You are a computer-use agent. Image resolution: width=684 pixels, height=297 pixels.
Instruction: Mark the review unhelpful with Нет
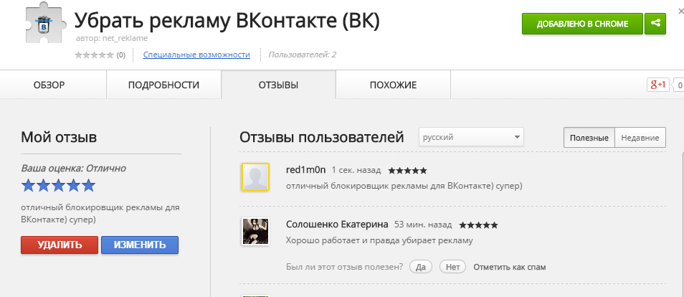coord(453,267)
